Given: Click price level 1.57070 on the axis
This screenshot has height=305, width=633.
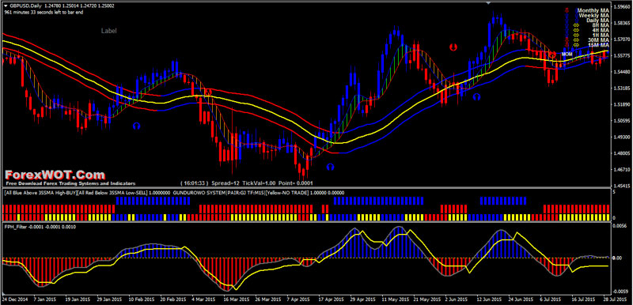Looking at the screenshot, I should (622, 39).
